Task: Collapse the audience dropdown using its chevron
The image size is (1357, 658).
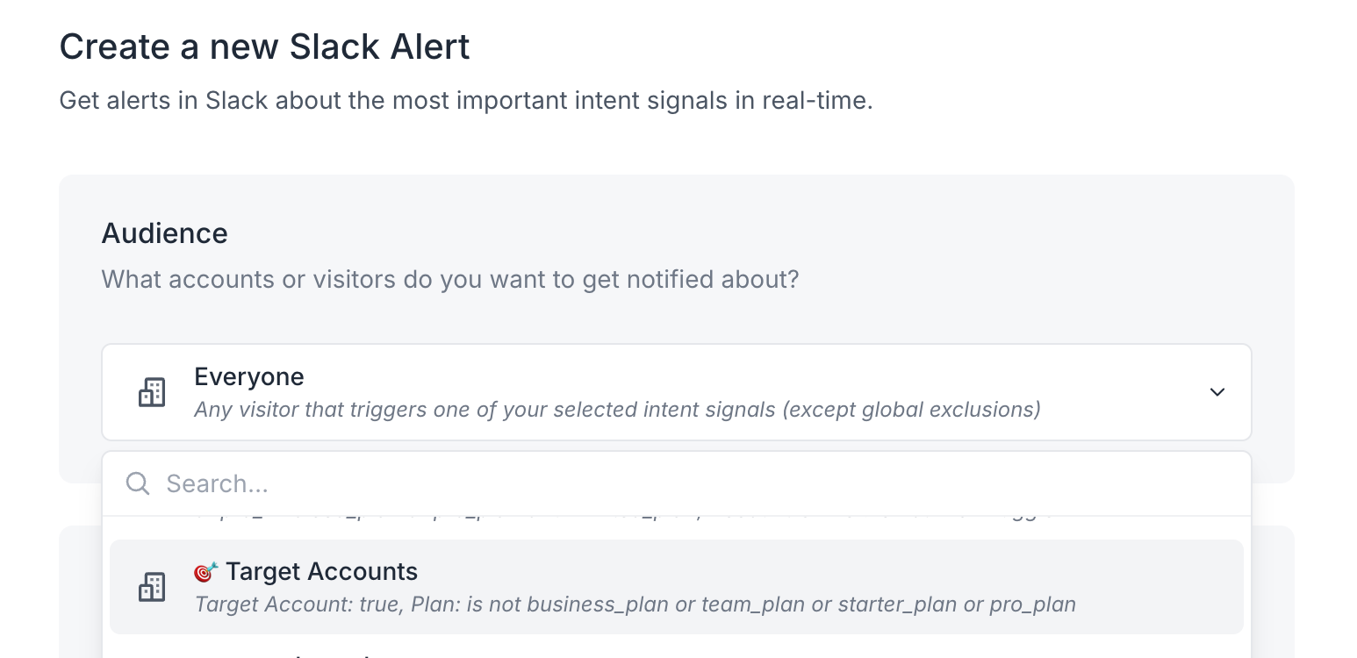Action: point(1217,392)
